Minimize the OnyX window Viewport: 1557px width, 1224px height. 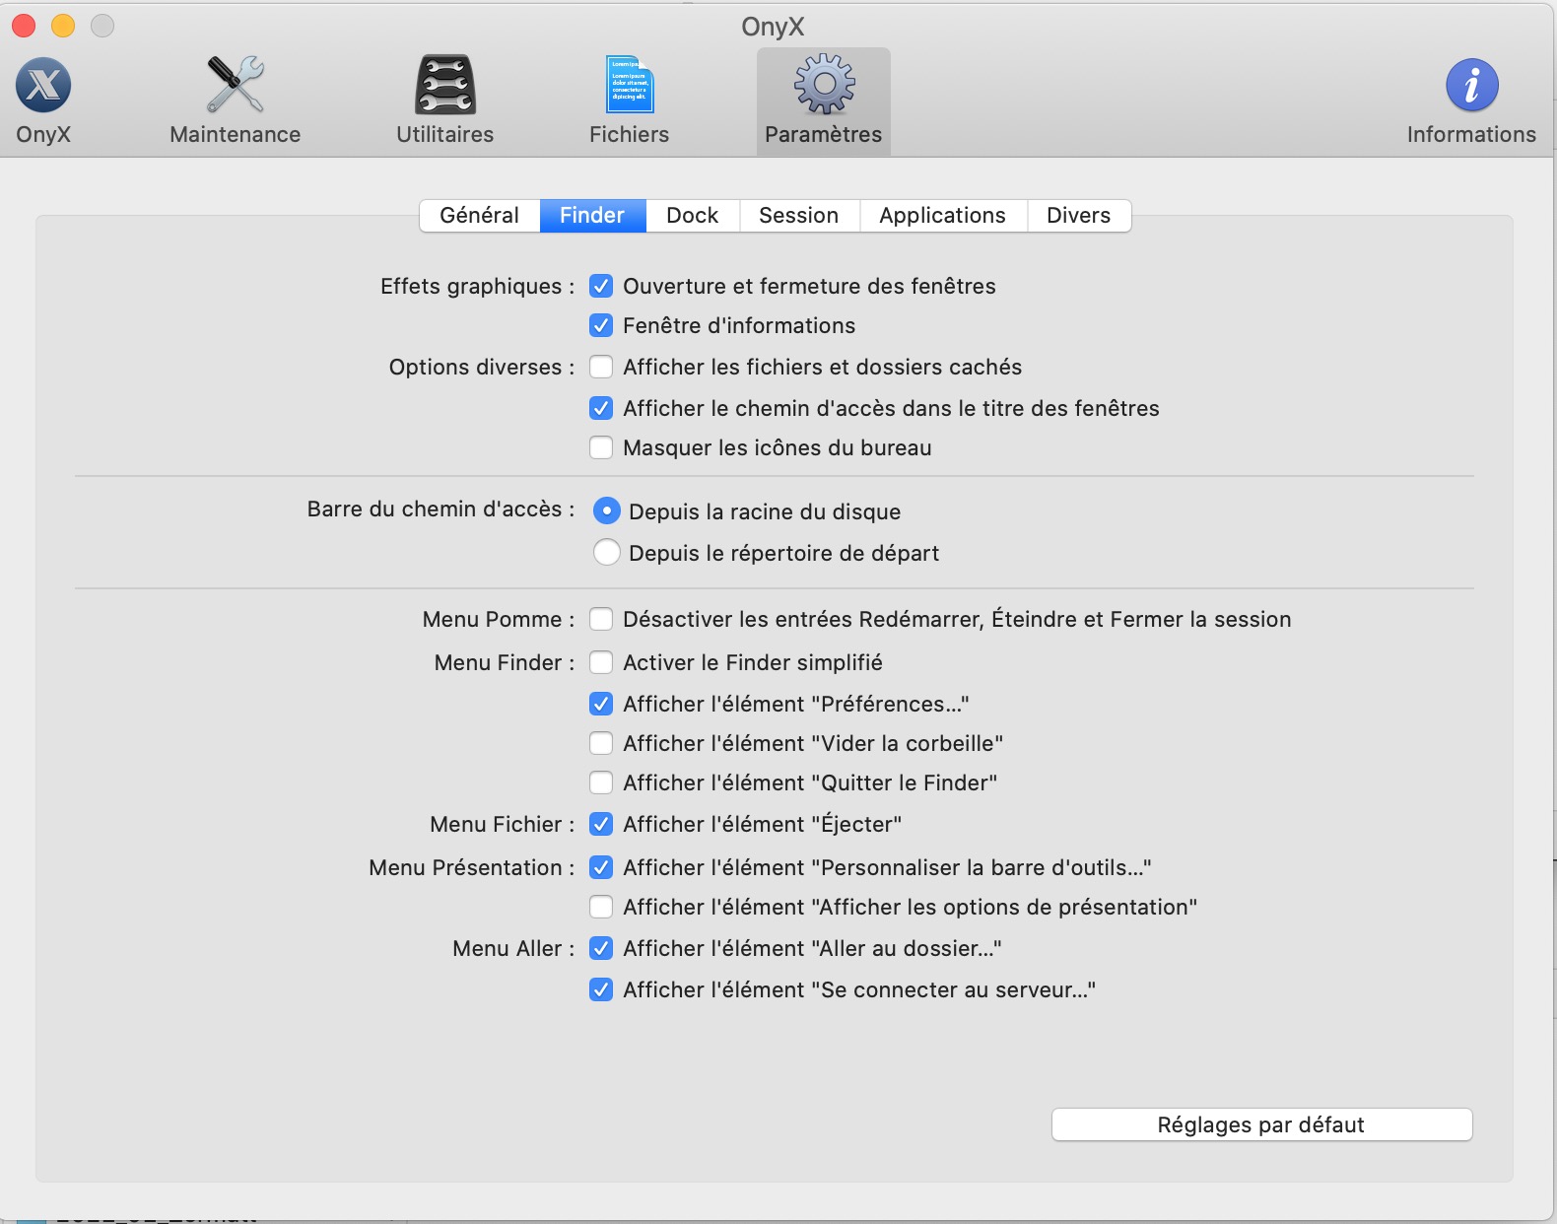click(x=63, y=26)
